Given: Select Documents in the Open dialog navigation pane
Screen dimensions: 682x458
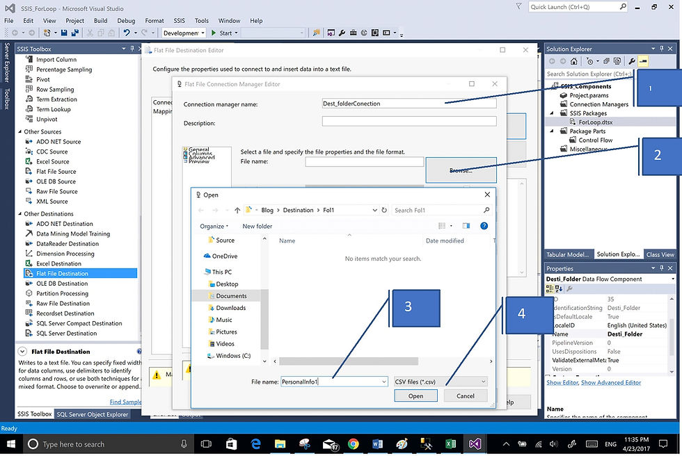Looking at the screenshot, I should pyautogui.click(x=231, y=296).
